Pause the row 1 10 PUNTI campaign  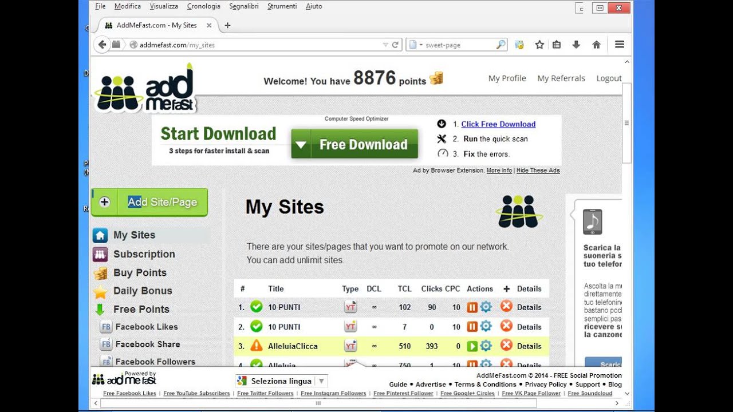point(472,307)
